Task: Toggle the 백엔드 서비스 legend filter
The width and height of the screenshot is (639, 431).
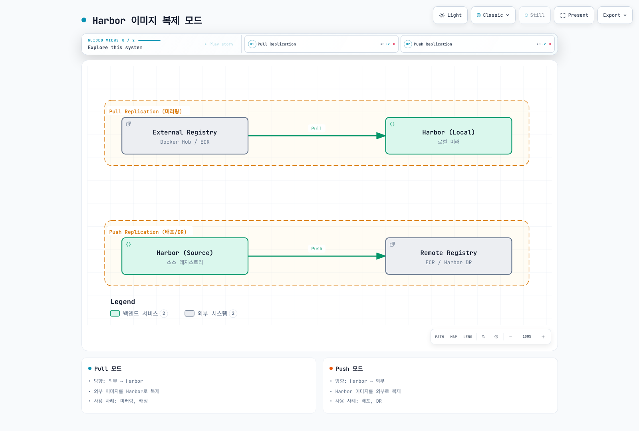Action: click(139, 313)
